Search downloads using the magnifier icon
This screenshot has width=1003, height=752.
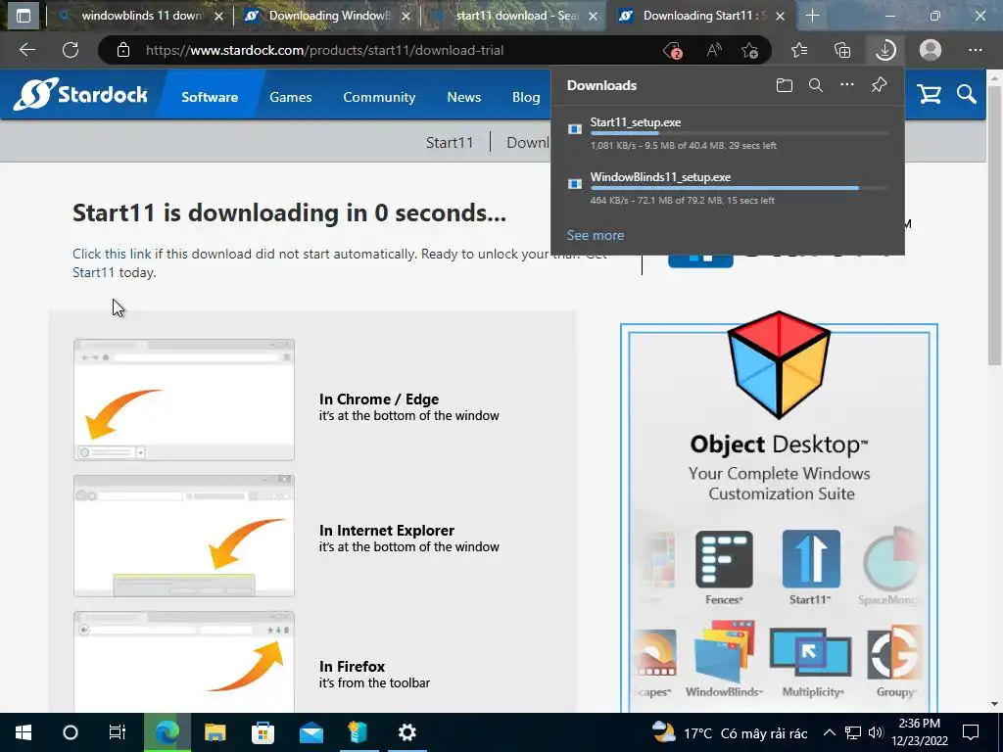click(816, 85)
